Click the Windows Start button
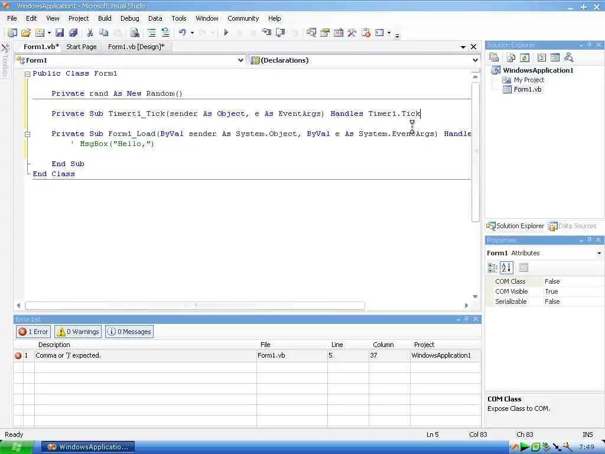The height and width of the screenshot is (454, 605). [17, 447]
